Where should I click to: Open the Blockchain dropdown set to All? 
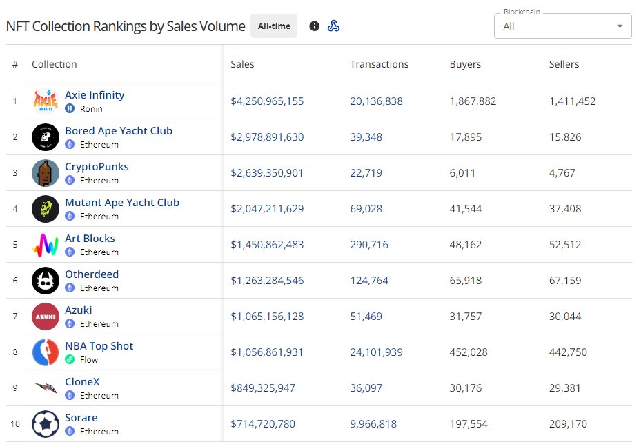pos(562,26)
